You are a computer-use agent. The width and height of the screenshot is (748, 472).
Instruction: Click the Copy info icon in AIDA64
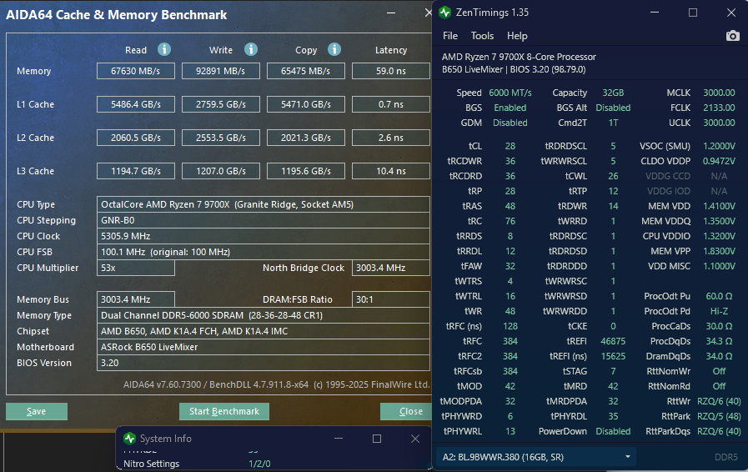(334, 50)
